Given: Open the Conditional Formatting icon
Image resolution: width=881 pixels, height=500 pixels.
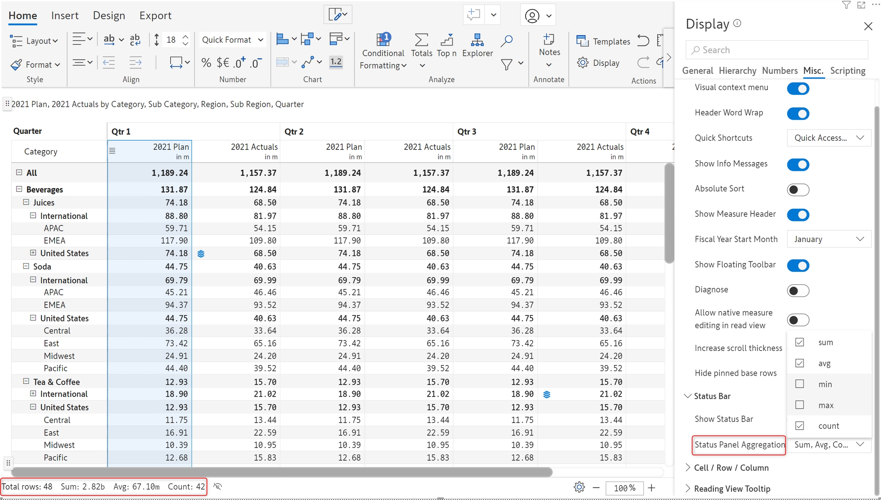Looking at the screenshot, I should click(383, 40).
